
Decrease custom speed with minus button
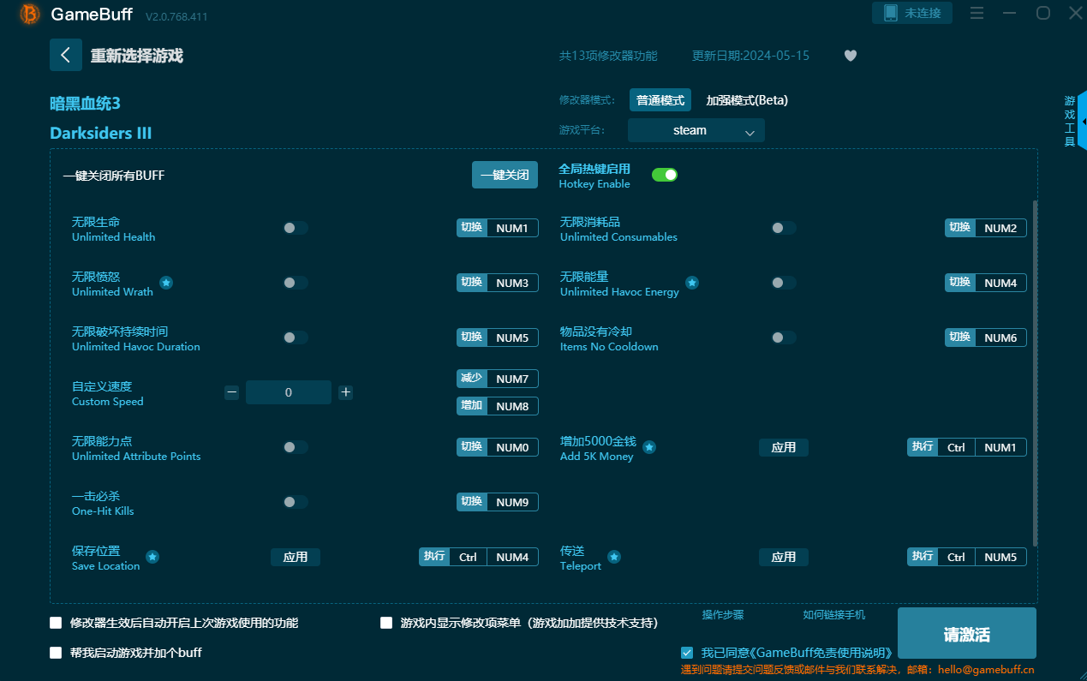coord(231,392)
